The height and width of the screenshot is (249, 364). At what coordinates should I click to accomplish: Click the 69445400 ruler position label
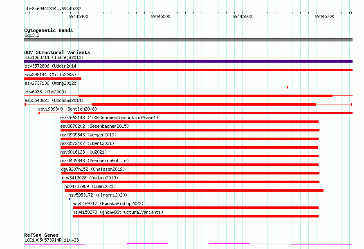pos(78,16)
